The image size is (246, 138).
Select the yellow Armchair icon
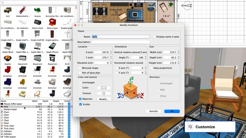22,82
